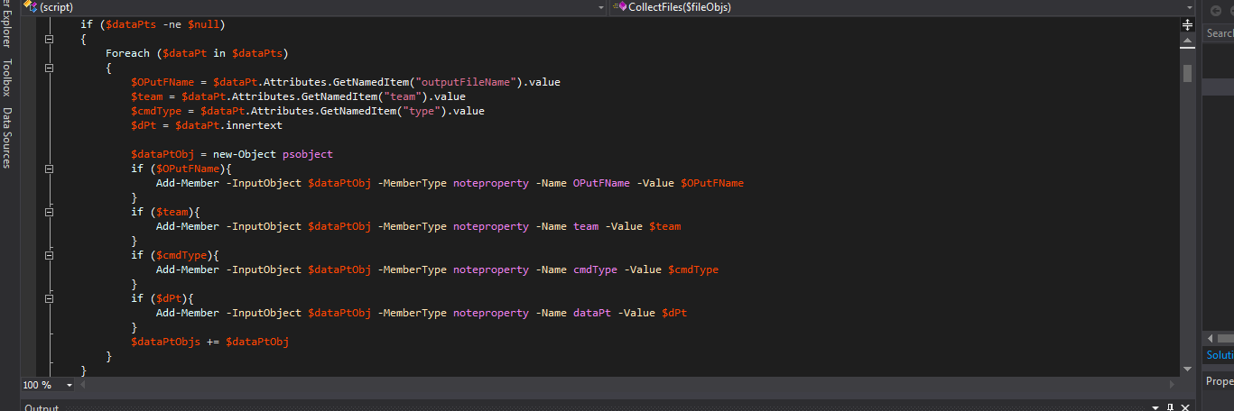Image resolution: width=1234 pixels, height=411 pixels.
Task: Click the editor split-window icon
Action: point(1187,25)
